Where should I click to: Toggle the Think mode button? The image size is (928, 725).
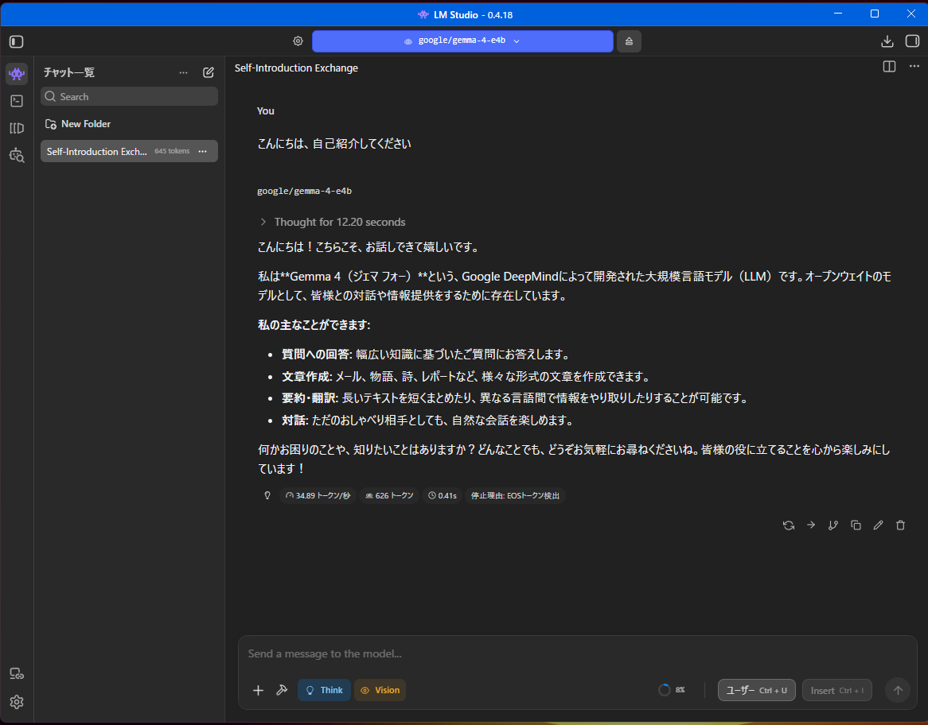[x=325, y=690]
